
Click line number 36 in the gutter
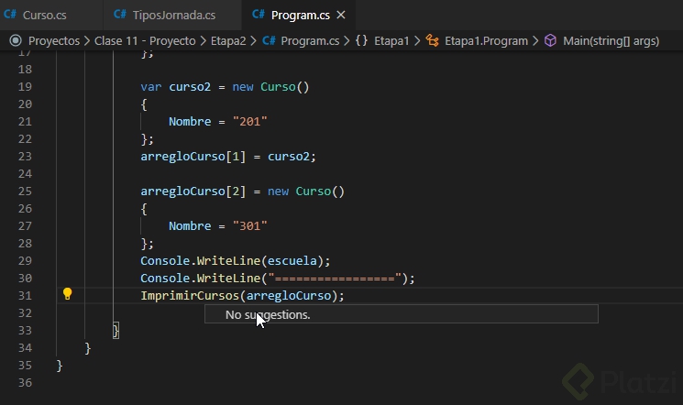(25, 383)
